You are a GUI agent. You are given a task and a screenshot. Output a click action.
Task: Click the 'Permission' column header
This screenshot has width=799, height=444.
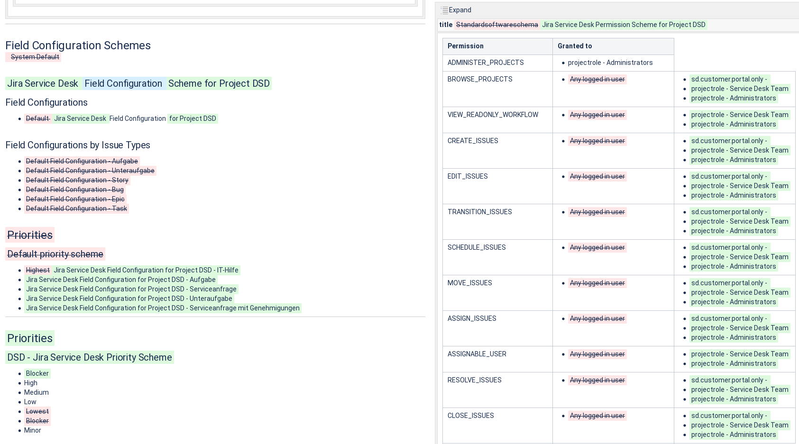497,46
